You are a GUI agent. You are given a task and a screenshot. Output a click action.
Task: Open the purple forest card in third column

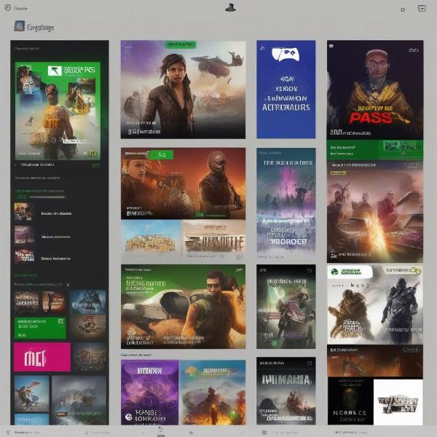pos(286,203)
